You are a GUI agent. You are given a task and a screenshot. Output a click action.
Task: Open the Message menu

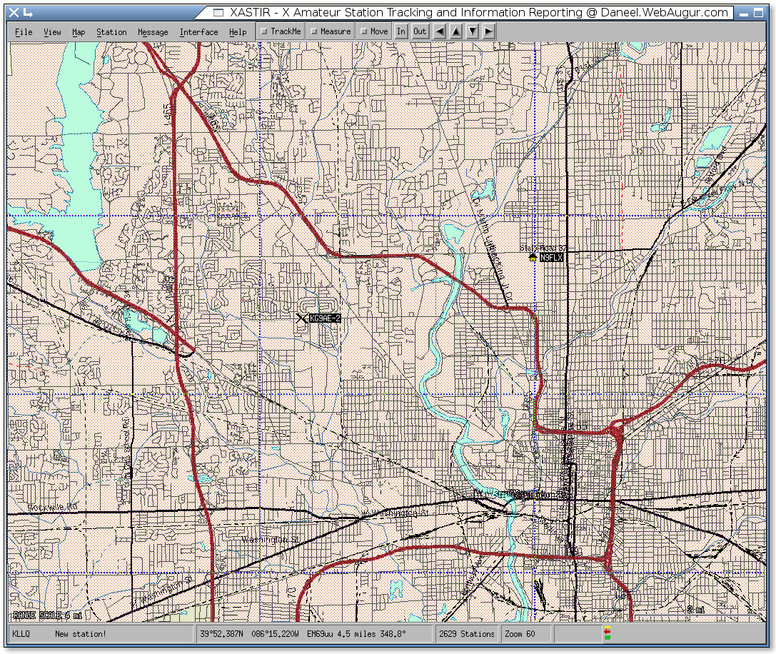153,32
